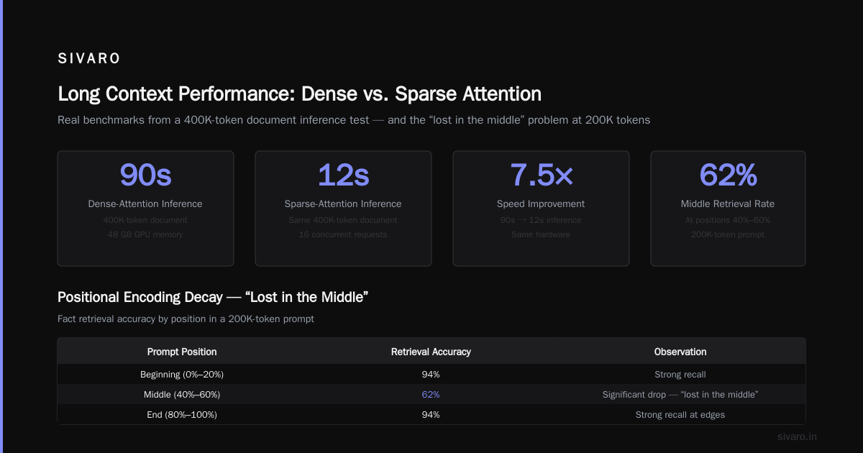Click the Strong recall at edges cell
This screenshot has width=863, height=453.
[x=680, y=415]
